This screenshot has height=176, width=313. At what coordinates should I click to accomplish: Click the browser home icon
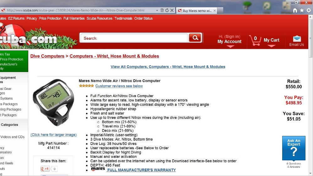[295, 10]
